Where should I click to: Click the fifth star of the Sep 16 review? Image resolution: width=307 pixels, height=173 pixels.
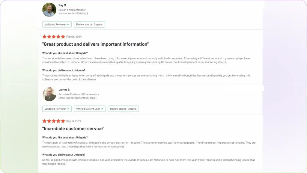pos(63,121)
